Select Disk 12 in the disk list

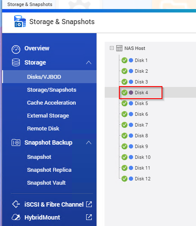pos(143,179)
